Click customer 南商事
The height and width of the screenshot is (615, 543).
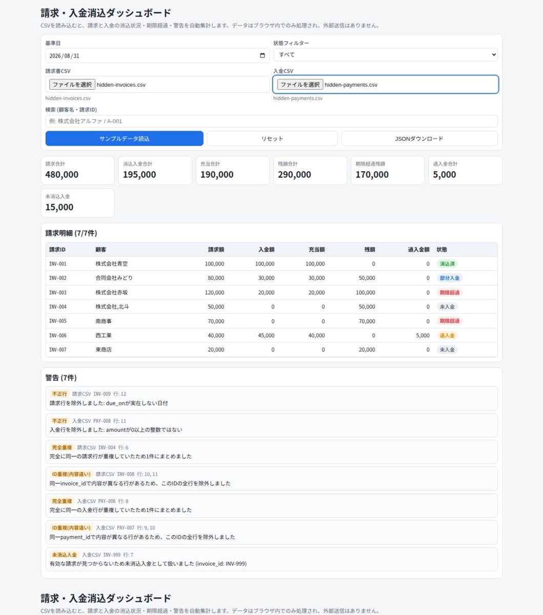[x=104, y=321]
